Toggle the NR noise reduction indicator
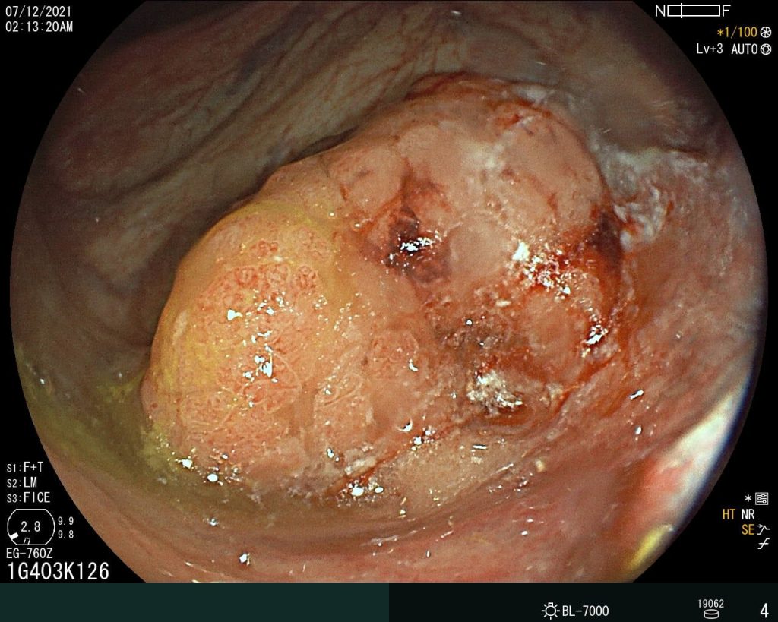Viewport: 778px width, 622px height. pos(748,514)
